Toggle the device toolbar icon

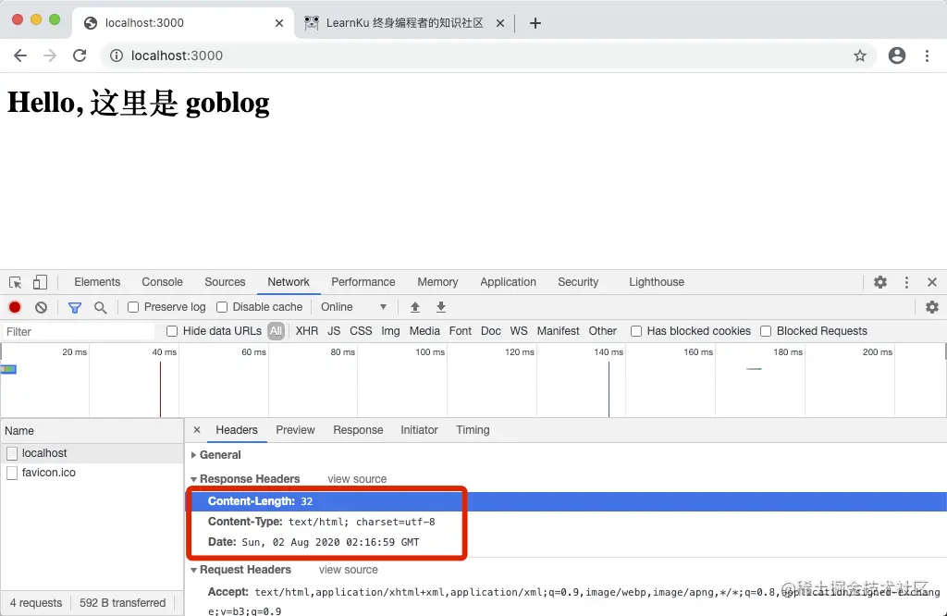click(40, 282)
